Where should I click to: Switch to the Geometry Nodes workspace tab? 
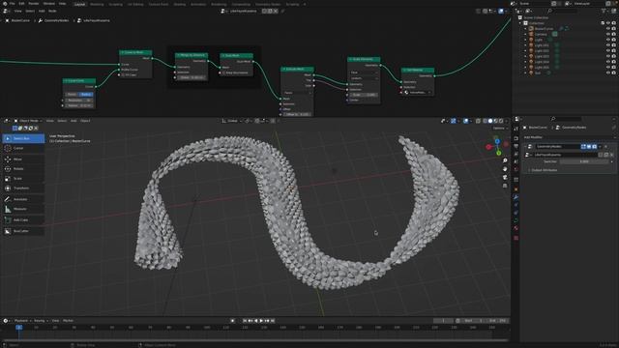[x=268, y=4]
